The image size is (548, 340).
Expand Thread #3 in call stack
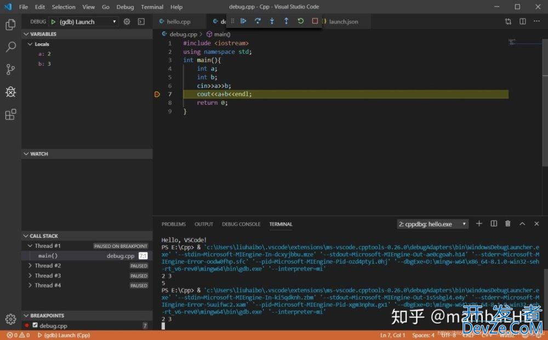tap(30, 276)
